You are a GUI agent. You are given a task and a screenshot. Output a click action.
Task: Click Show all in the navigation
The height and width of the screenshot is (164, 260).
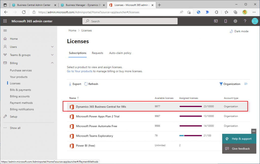(x=15, y=128)
